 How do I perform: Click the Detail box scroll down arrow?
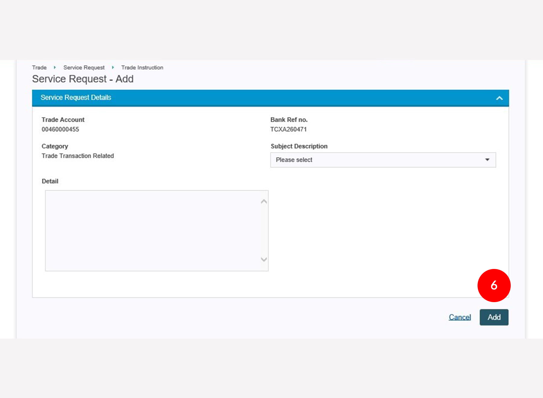pos(264,259)
